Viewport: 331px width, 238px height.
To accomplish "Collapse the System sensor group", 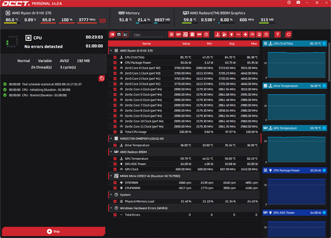I will point(111,195).
